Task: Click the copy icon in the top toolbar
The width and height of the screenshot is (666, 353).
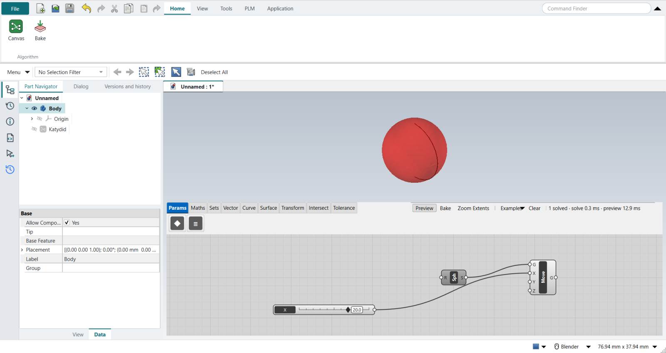Action: pos(129,8)
